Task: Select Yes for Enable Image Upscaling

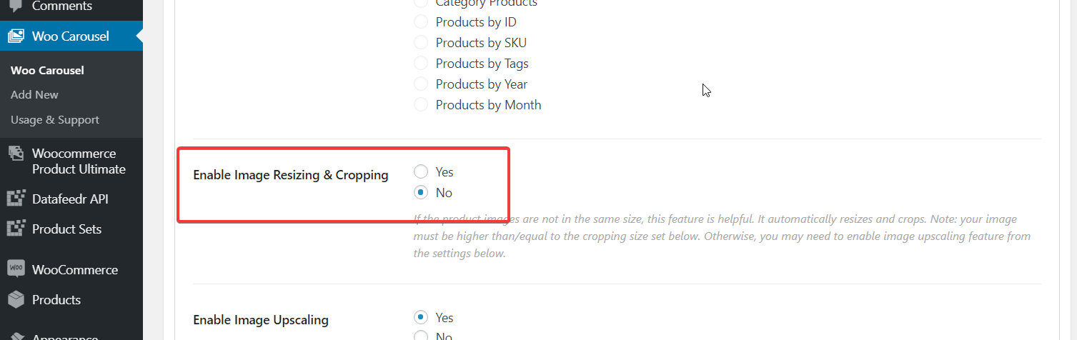Action: point(421,317)
